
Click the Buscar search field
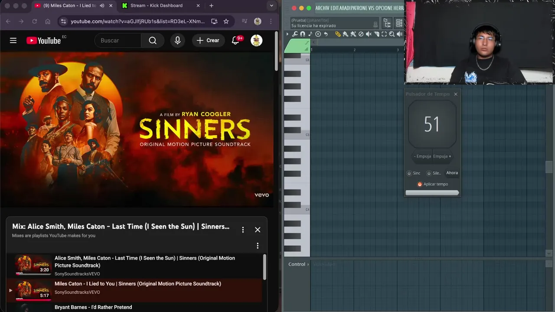pos(118,40)
